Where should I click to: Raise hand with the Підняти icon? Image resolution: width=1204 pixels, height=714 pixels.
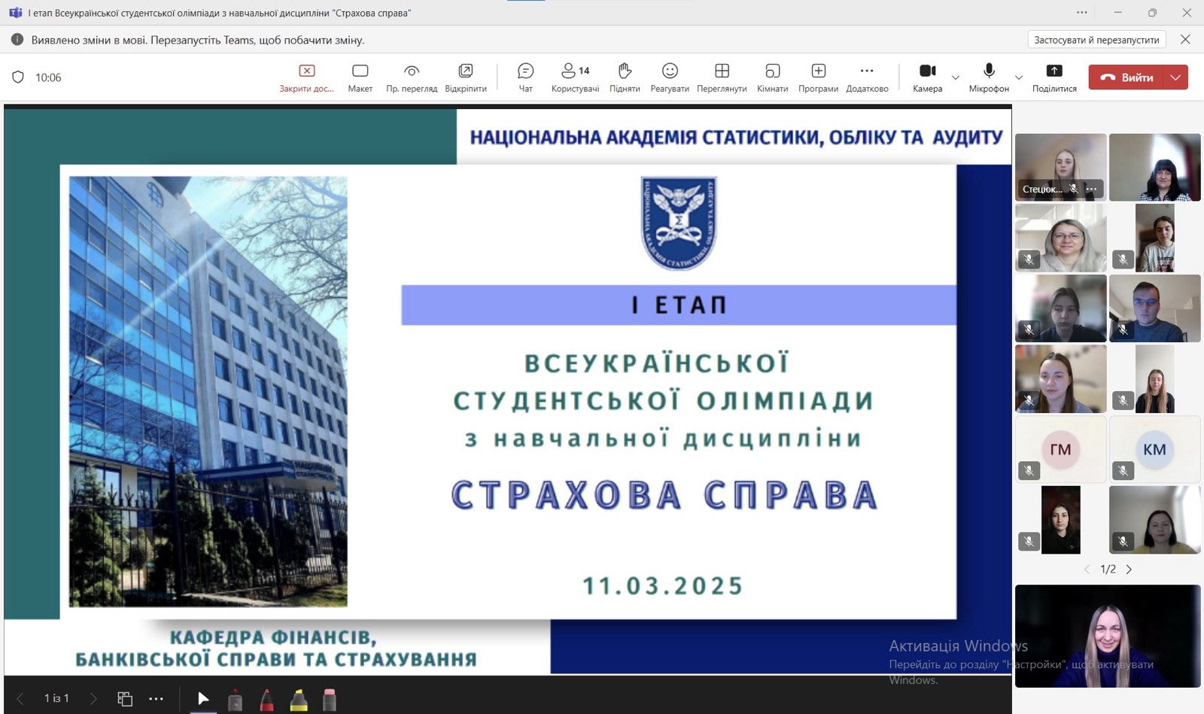coord(625,77)
